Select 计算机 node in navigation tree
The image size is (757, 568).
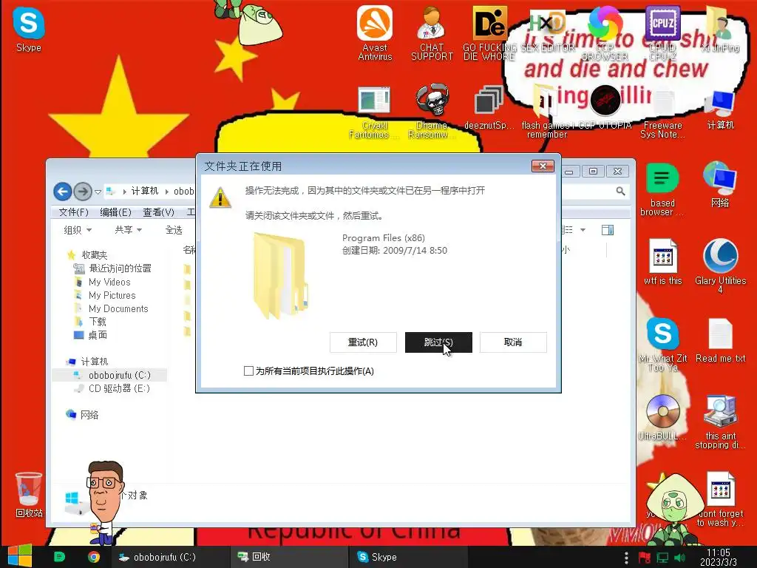(94, 361)
